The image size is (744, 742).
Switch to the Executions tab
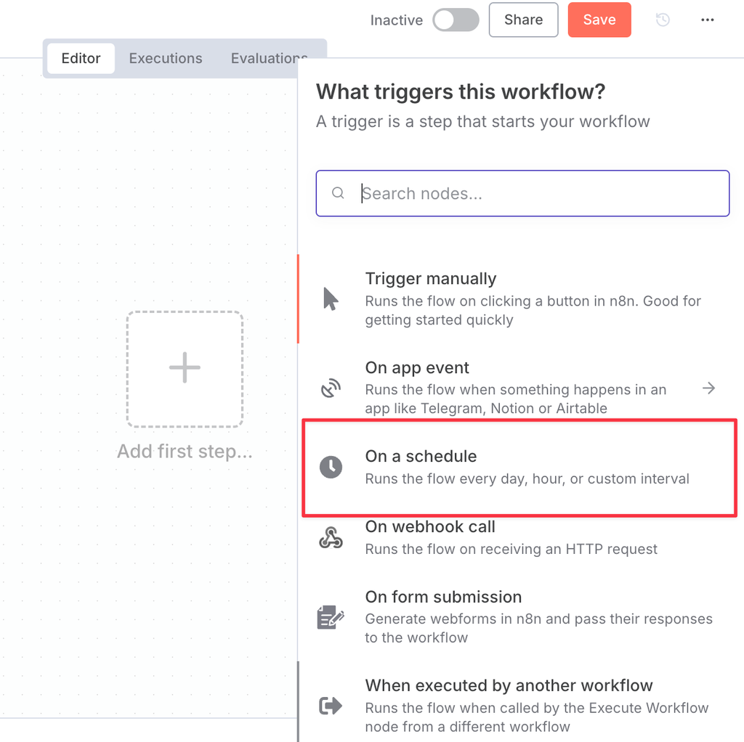point(166,58)
